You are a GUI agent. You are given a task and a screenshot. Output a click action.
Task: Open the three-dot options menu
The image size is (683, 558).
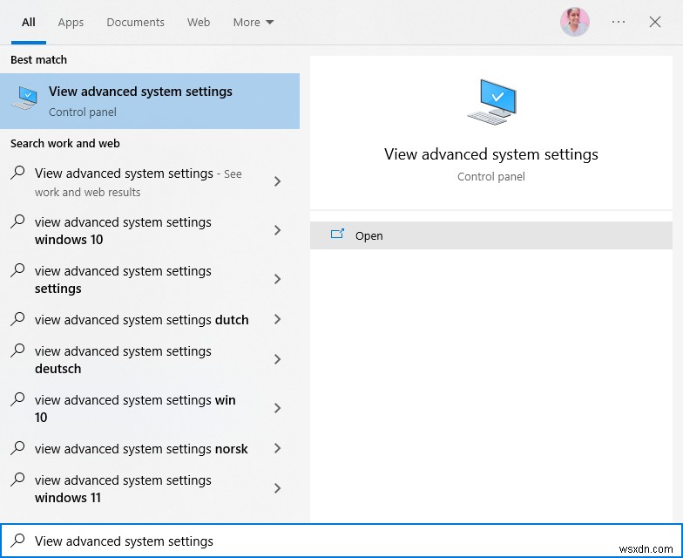point(619,22)
